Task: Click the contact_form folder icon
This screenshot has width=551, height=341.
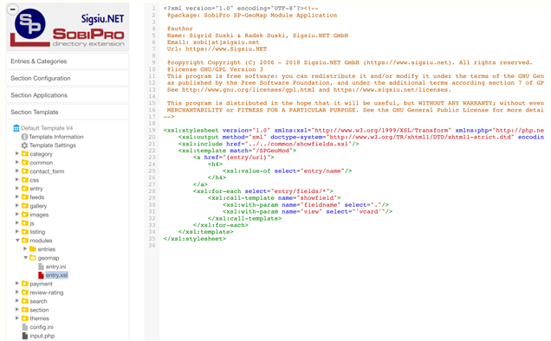Action: (25, 171)
